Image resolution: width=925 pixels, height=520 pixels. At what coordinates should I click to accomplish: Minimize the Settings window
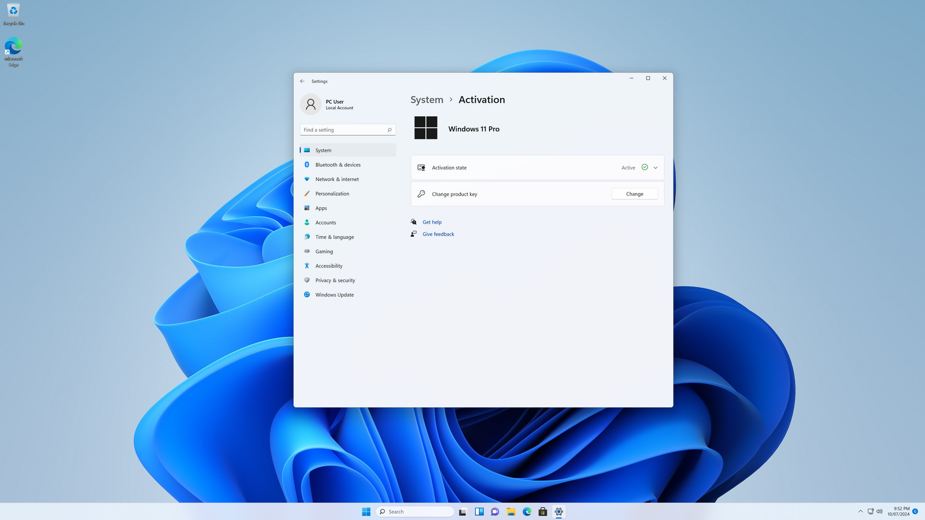tap(631, 78)
